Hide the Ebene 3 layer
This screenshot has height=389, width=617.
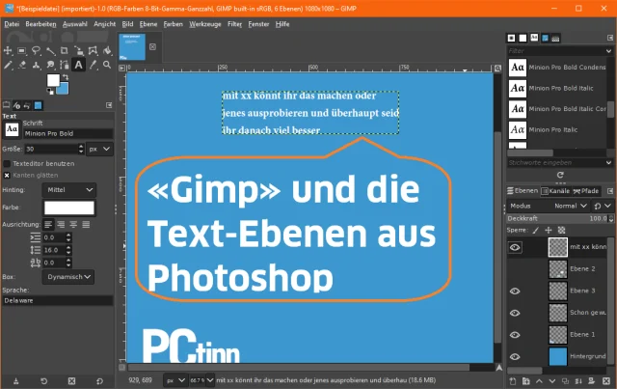tap(515, 292)
